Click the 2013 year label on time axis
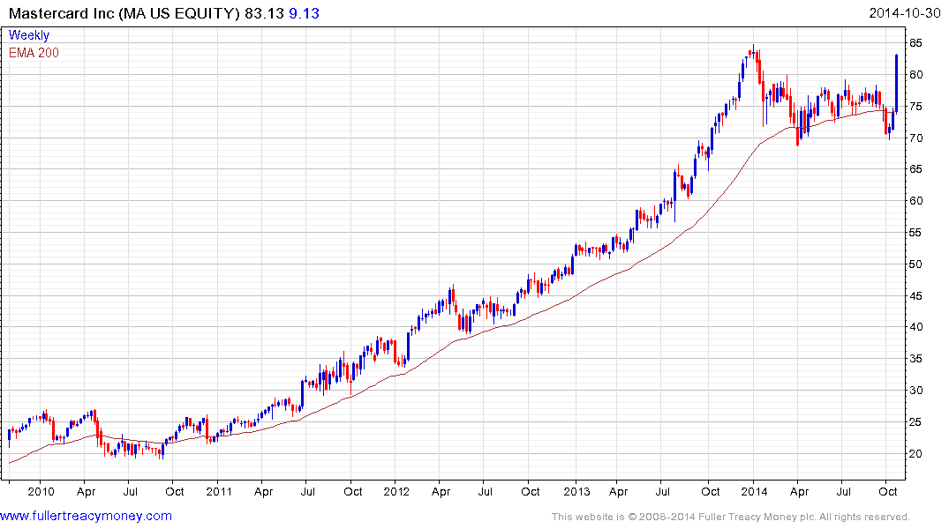The width and height of the screenshot is (949, 529). click(x=576, y=491)
